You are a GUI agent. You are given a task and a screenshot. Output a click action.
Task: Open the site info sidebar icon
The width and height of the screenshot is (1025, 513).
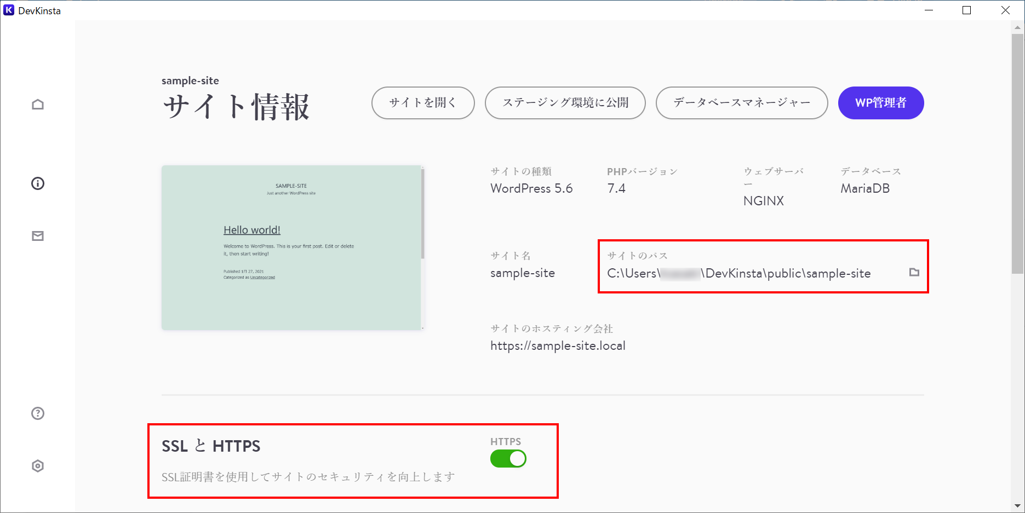click(x=38, y=183)
